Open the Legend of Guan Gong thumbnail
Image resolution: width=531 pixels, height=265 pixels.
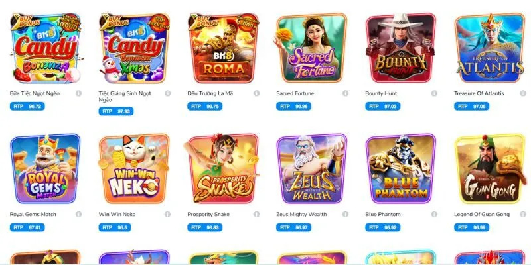(490, 169)
